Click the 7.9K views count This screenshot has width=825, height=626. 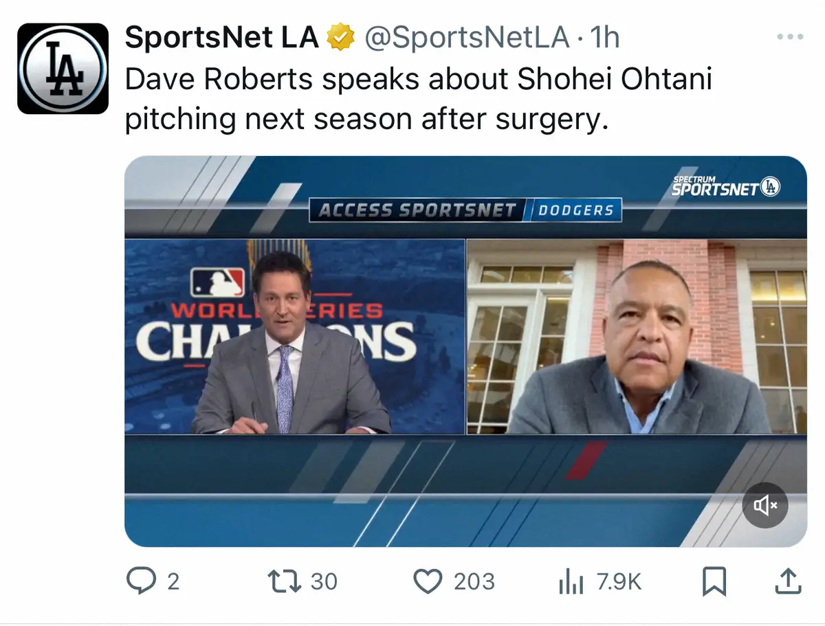point(619,582)
